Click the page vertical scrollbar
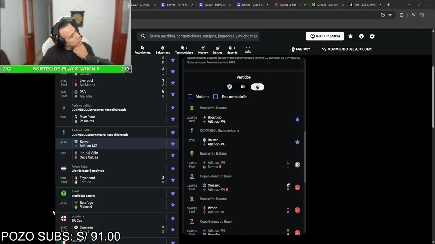The image size is (435, 244). tap(433, 97)
